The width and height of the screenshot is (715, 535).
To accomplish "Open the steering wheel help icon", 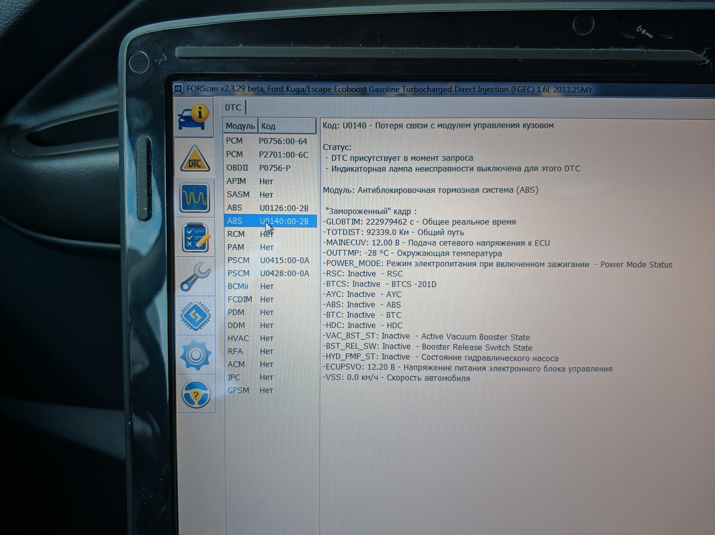I will click(196, 394).
